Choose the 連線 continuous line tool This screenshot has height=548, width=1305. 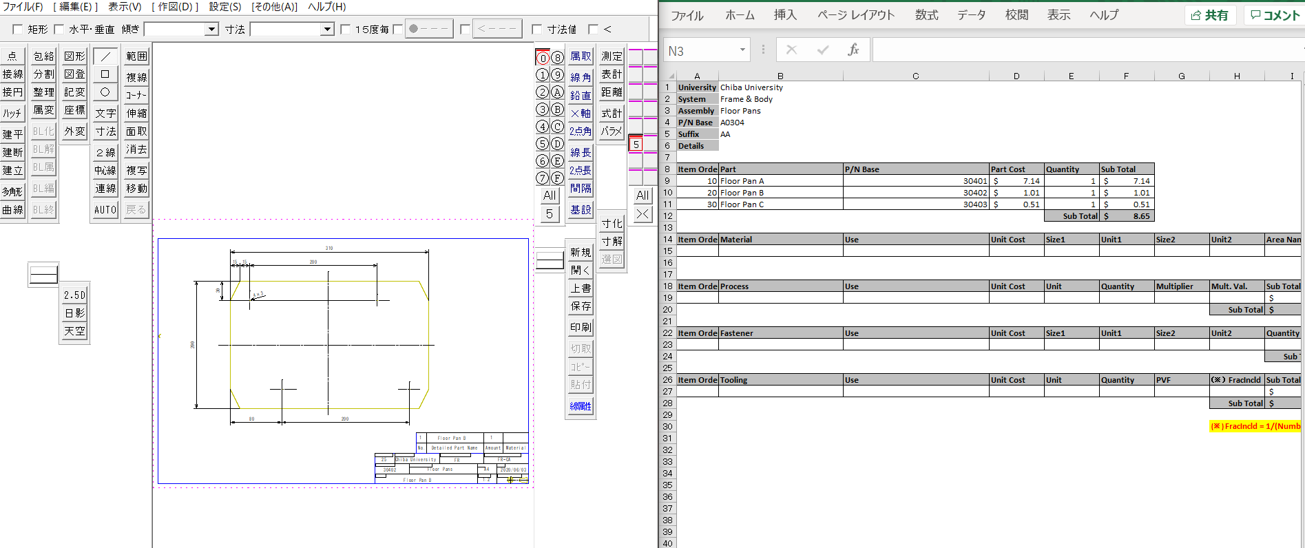[105, 188]
